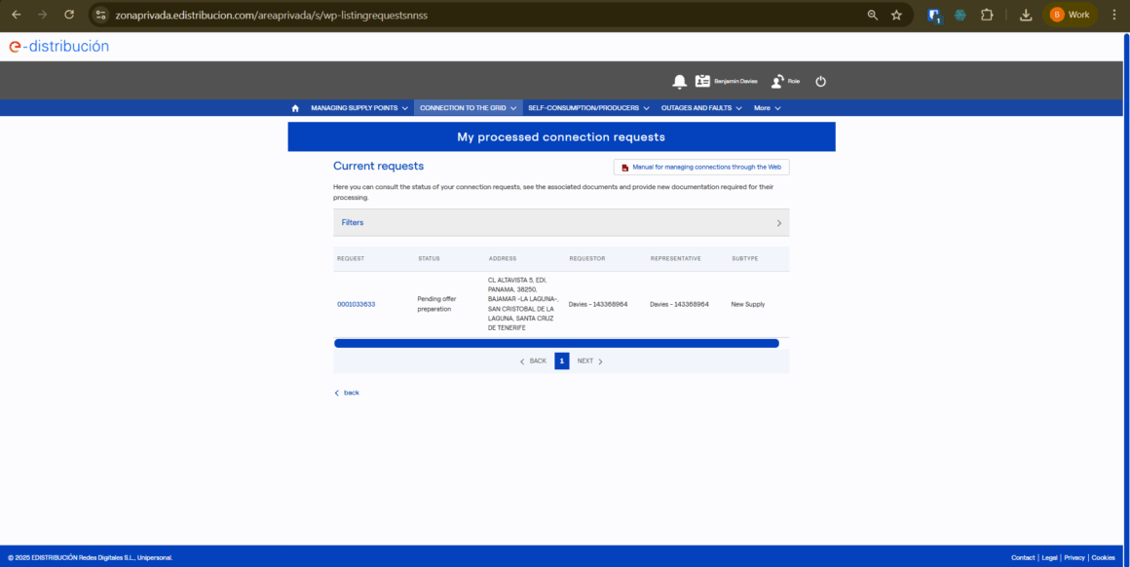Go to NEXT page of requests

pos(589,361)
